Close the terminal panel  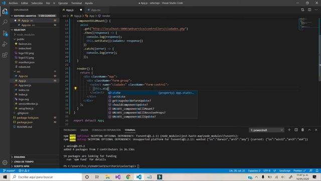tap(316, 130)
